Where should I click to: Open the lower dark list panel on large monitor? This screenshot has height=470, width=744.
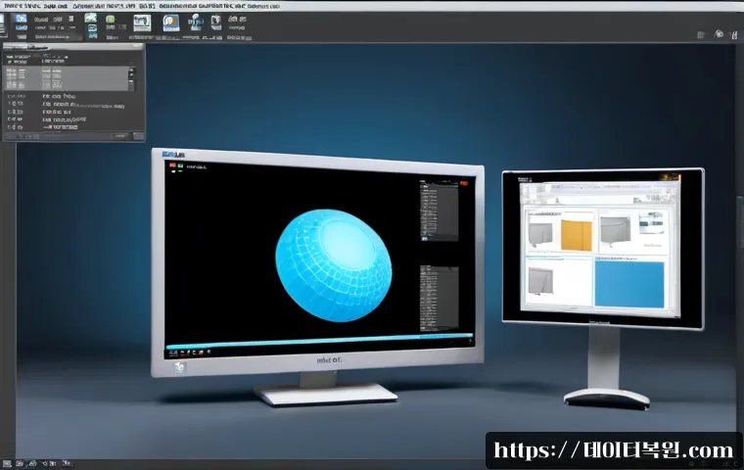click(439, 298)
